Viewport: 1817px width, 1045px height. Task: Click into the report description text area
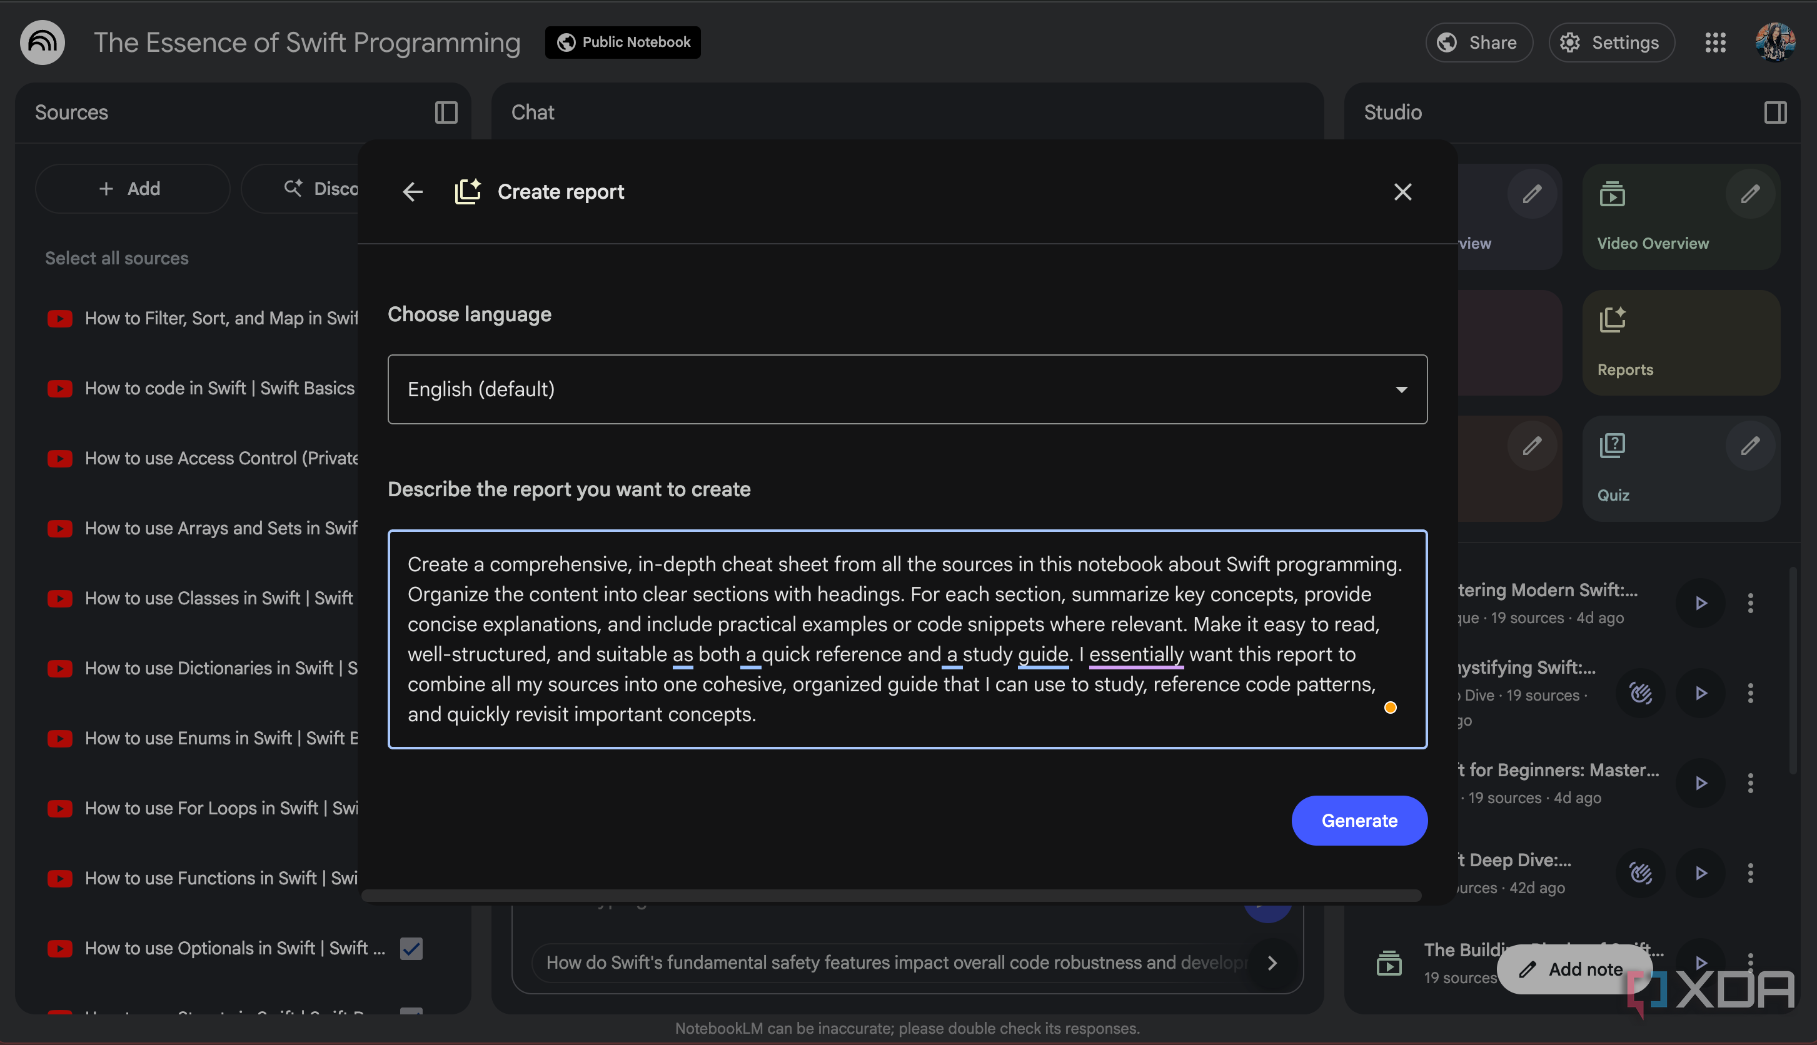pos(907,639)
